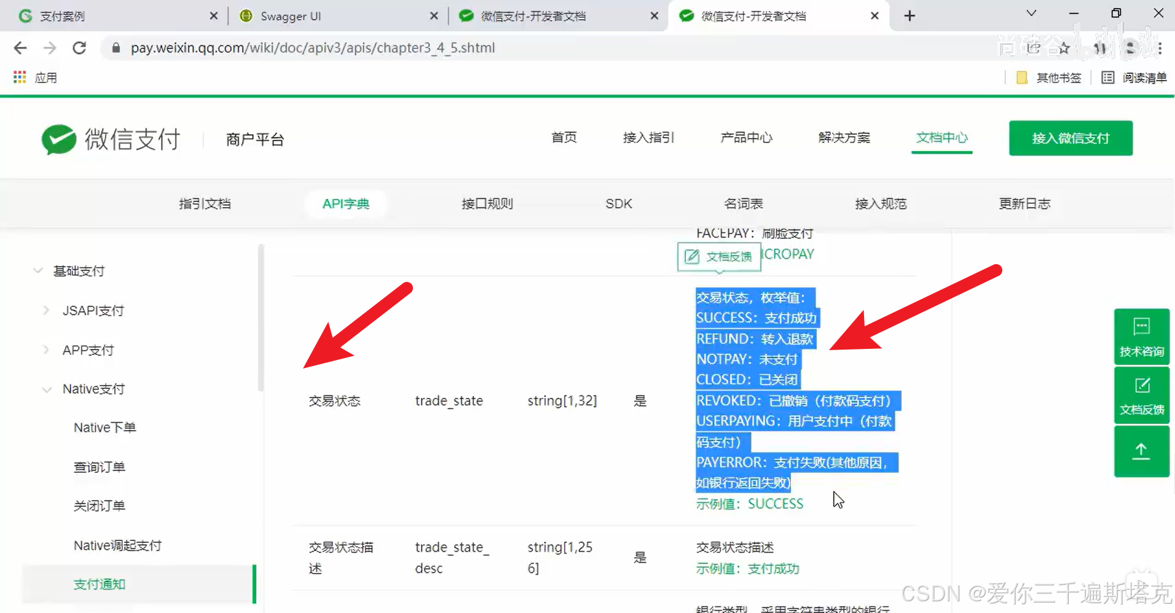1175x613 pixels.
Task: Click 示例值: 支付成功 text
Action: [747, 569]
